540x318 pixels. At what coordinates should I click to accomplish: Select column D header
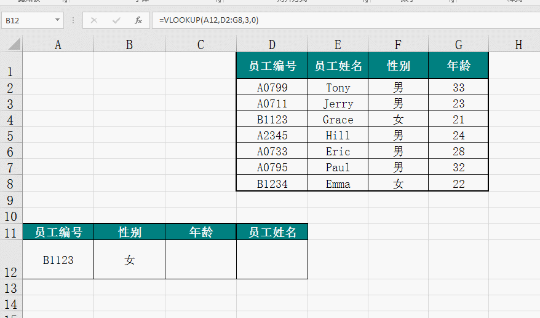[x=272, y=44]
